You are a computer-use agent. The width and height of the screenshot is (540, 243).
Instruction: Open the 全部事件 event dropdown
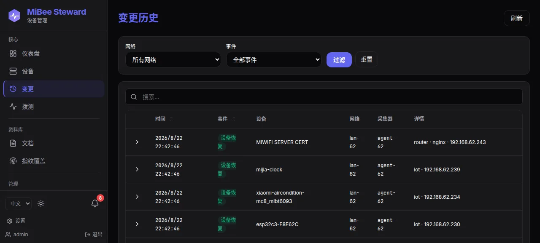coord(274,59)
